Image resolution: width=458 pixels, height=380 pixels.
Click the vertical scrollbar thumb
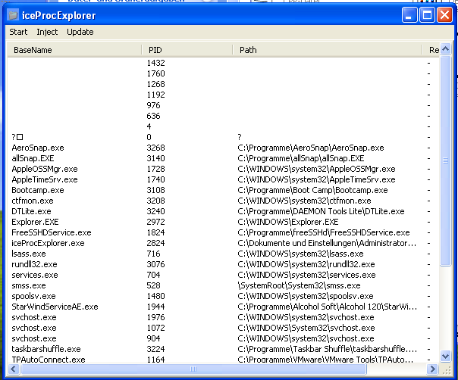pyautogui.click(x=445, y=160)
